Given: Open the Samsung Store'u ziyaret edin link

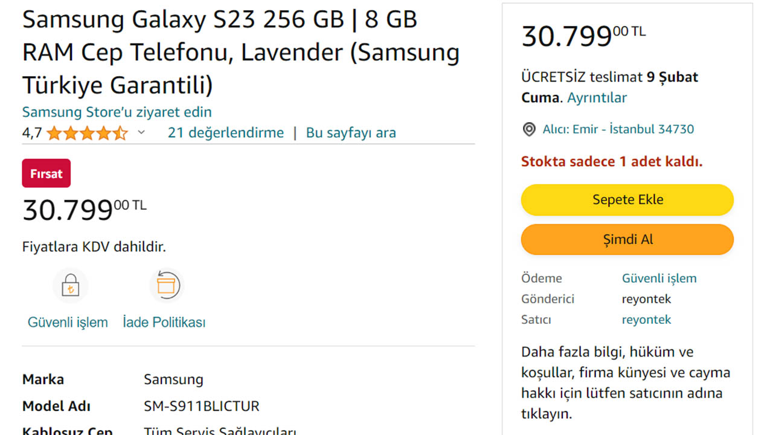Looking at the screenshot, I should [x=117, y=112].
